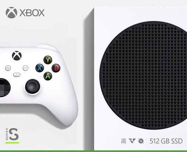187x152 pixels.
Task: Click the disc-free no-disc icon
Action: [x=141, y=141]
